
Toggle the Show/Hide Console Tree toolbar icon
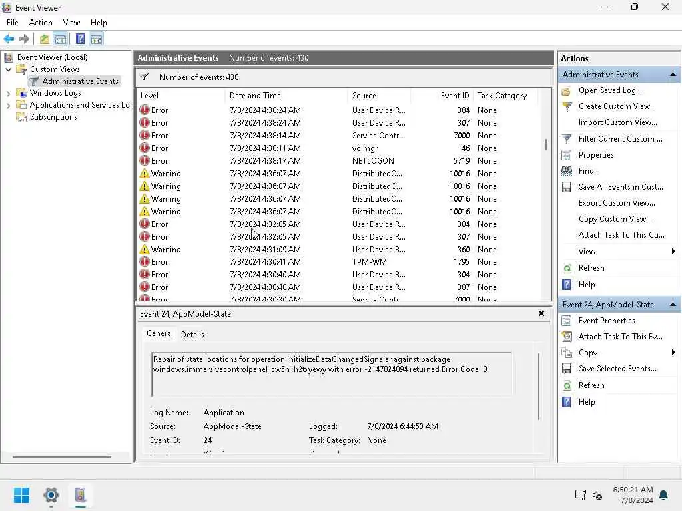61,39
